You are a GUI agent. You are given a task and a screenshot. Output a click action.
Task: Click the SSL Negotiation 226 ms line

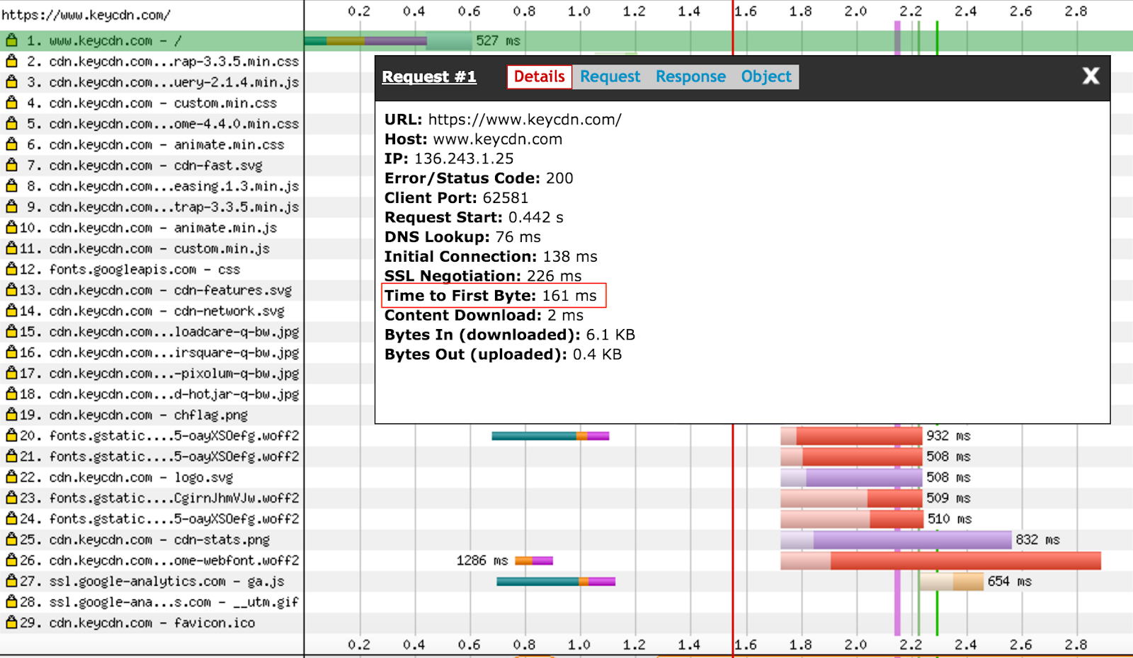point(483,276)
